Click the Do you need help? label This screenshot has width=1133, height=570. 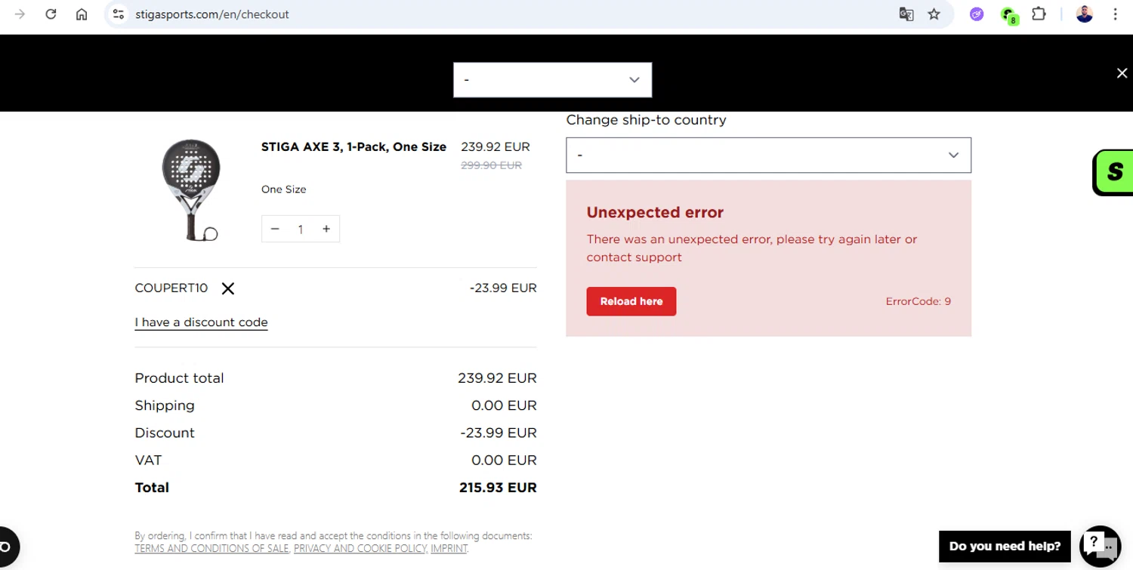tap(1005, 547)
